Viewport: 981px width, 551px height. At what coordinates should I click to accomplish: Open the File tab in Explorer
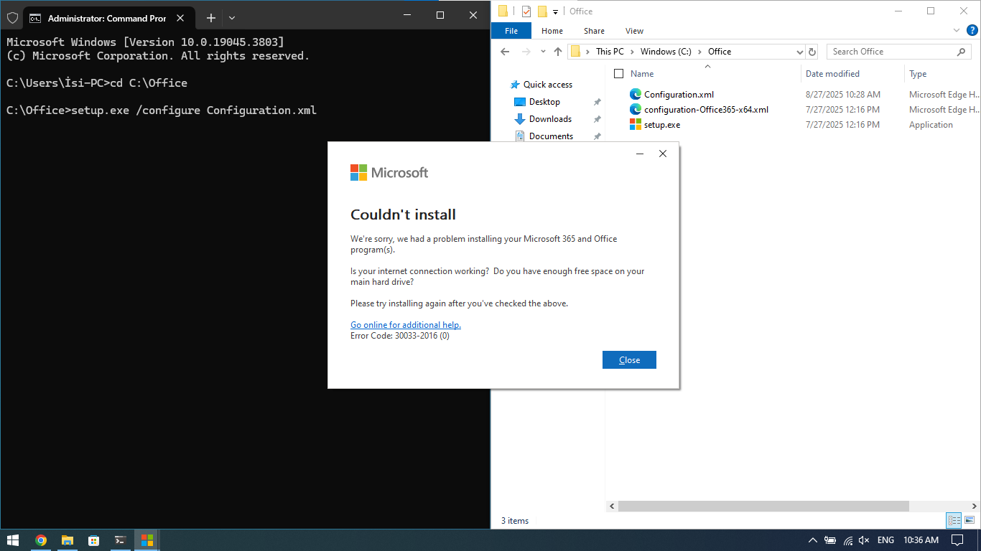[x=511, y=31]
